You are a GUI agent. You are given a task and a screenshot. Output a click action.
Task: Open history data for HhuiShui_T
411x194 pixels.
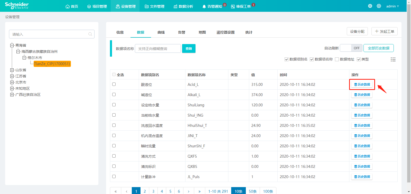point(362,126)
